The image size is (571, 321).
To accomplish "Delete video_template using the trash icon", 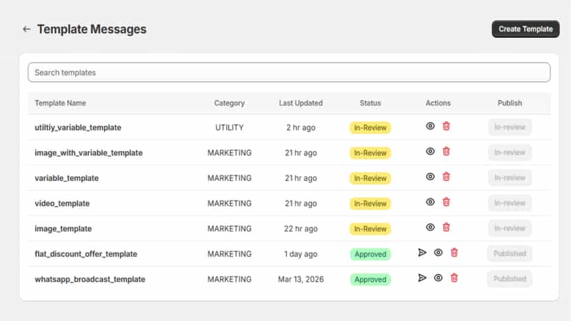I will (x=446, y=202).
